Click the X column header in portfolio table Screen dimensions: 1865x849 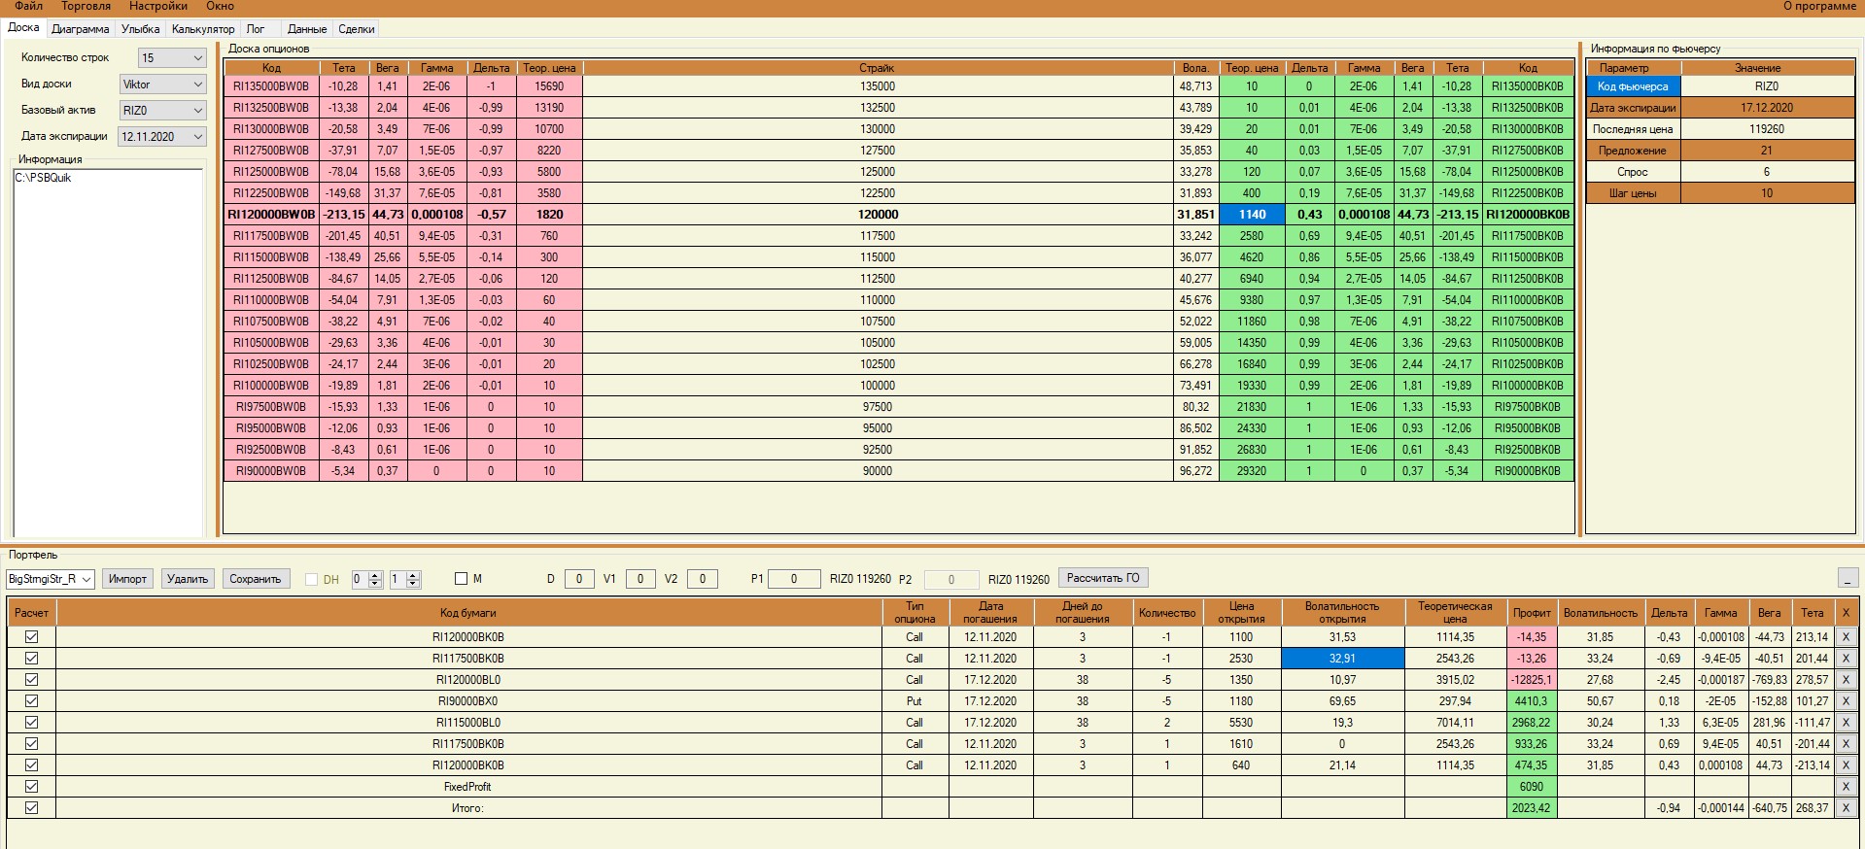1846,613
